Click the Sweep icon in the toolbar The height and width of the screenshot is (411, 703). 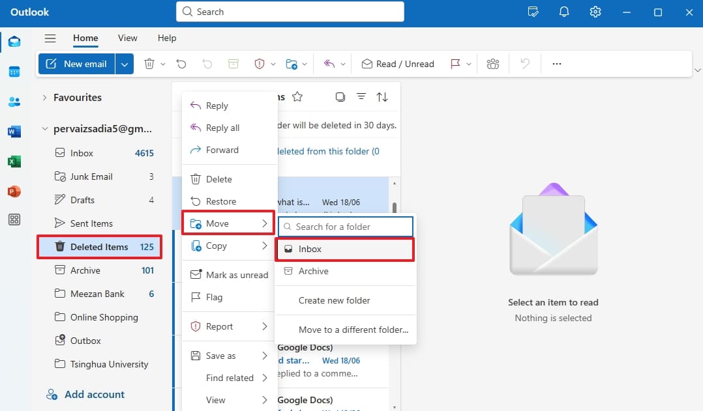pyautogui.click(x=233, y=63)
